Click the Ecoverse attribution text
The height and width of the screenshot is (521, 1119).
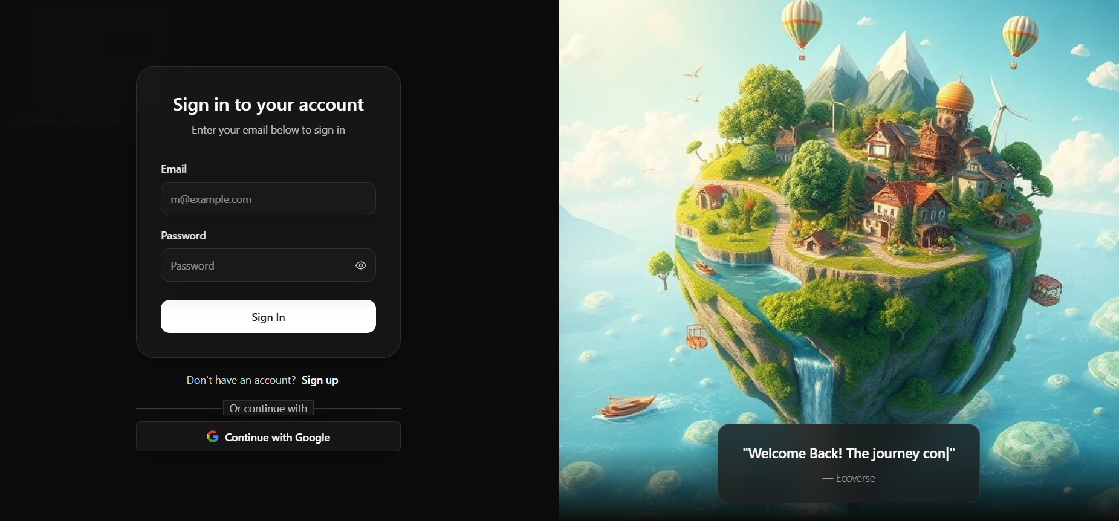[x=849, y=478]
